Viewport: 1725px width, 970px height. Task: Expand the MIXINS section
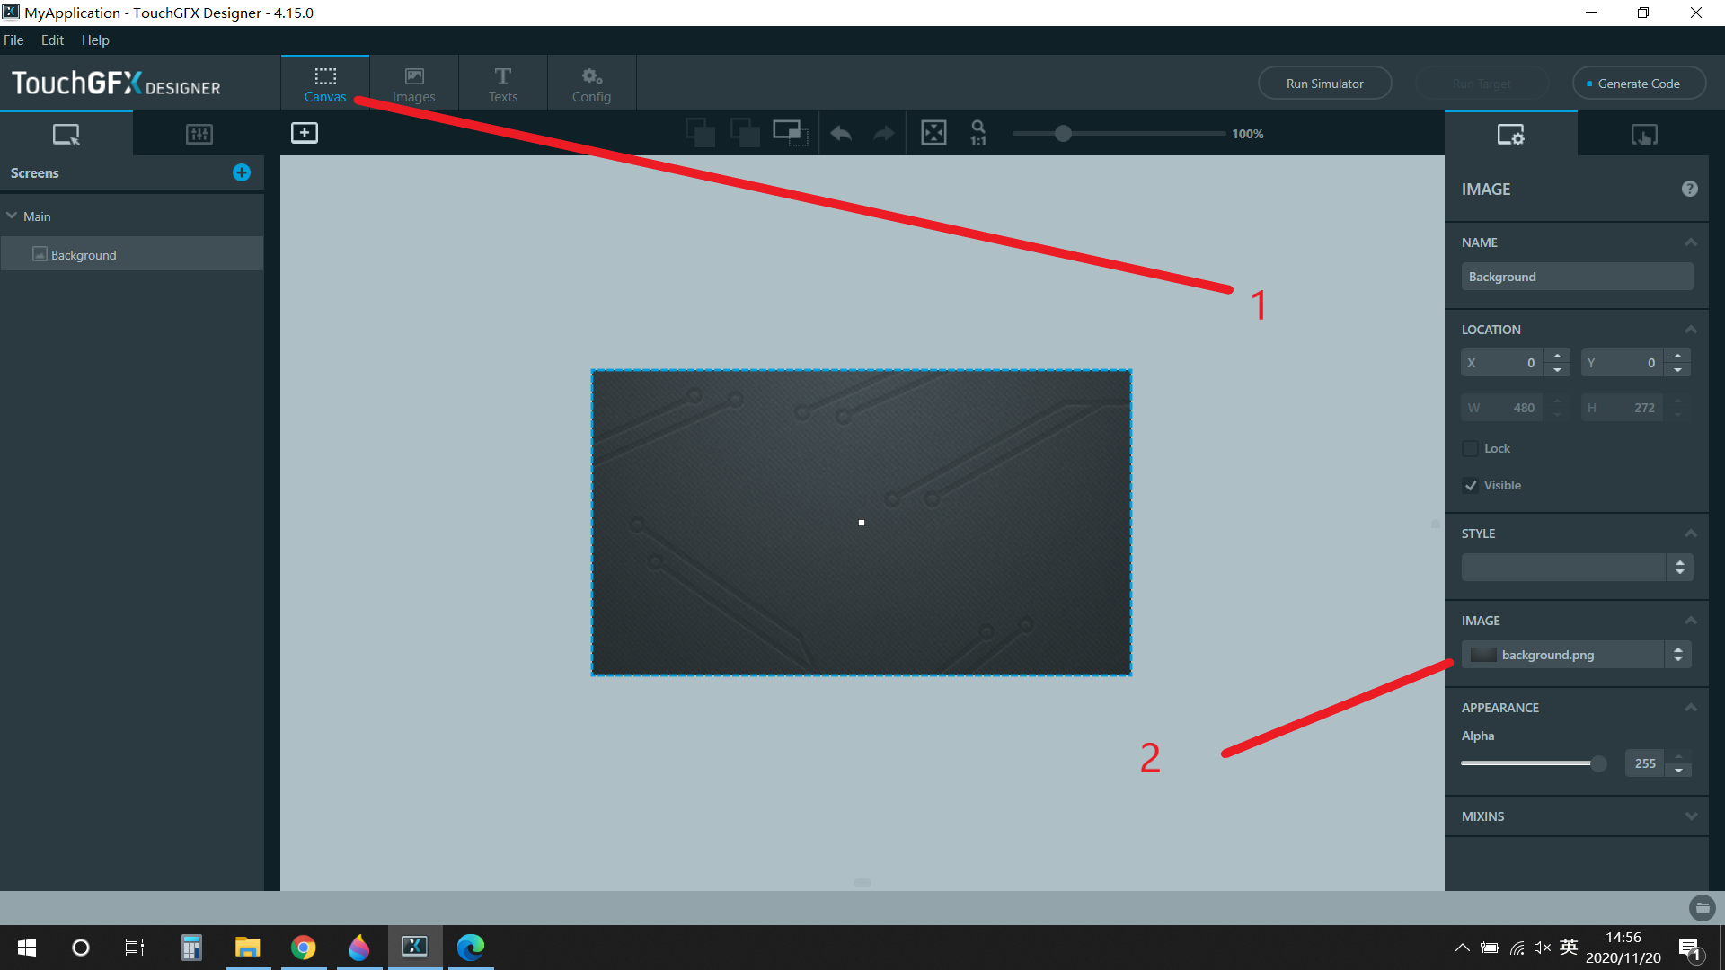(x=1691, y=816)
